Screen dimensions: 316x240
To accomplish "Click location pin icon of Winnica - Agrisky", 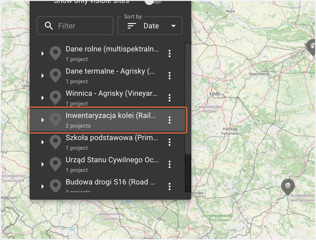I will pos(55,98).
